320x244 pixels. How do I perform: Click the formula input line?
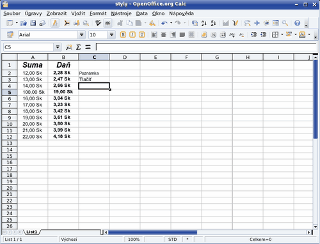(x=206, y=47)
